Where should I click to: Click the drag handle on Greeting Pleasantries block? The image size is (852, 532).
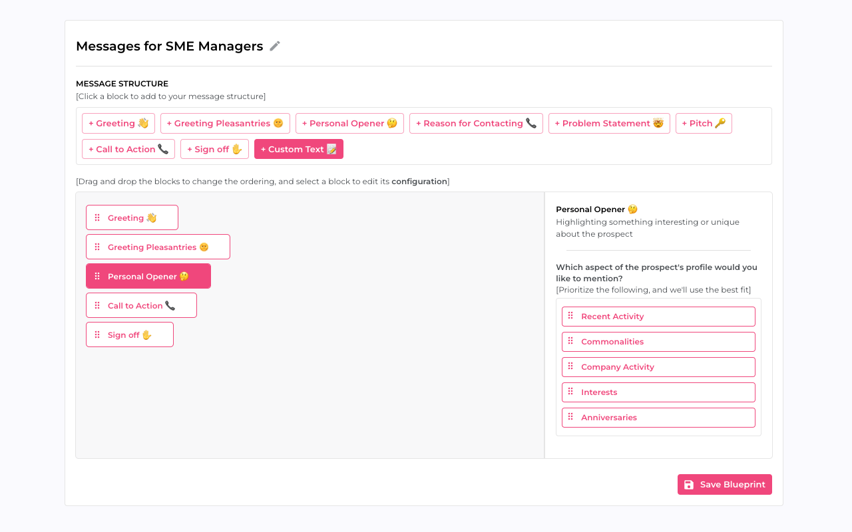[x=97, y=247]
